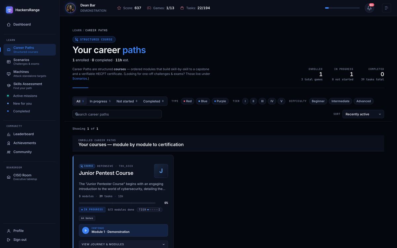Expand View Journey & Modules
The image size is (397, 248).
click(123, 244)
